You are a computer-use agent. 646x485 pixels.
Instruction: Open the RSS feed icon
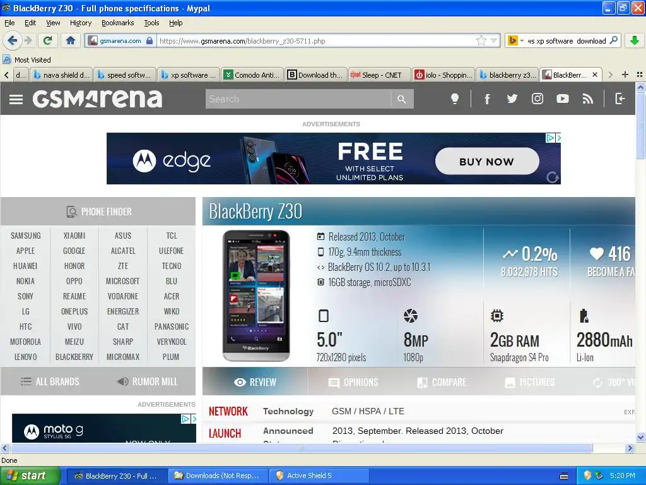point(588,99)
